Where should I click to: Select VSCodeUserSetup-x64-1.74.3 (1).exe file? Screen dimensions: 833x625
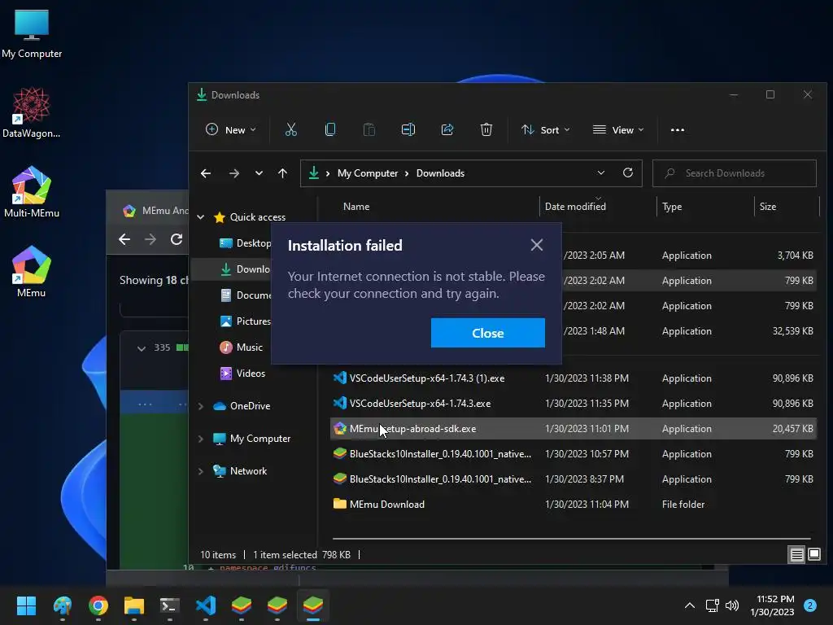pos(573,378)
